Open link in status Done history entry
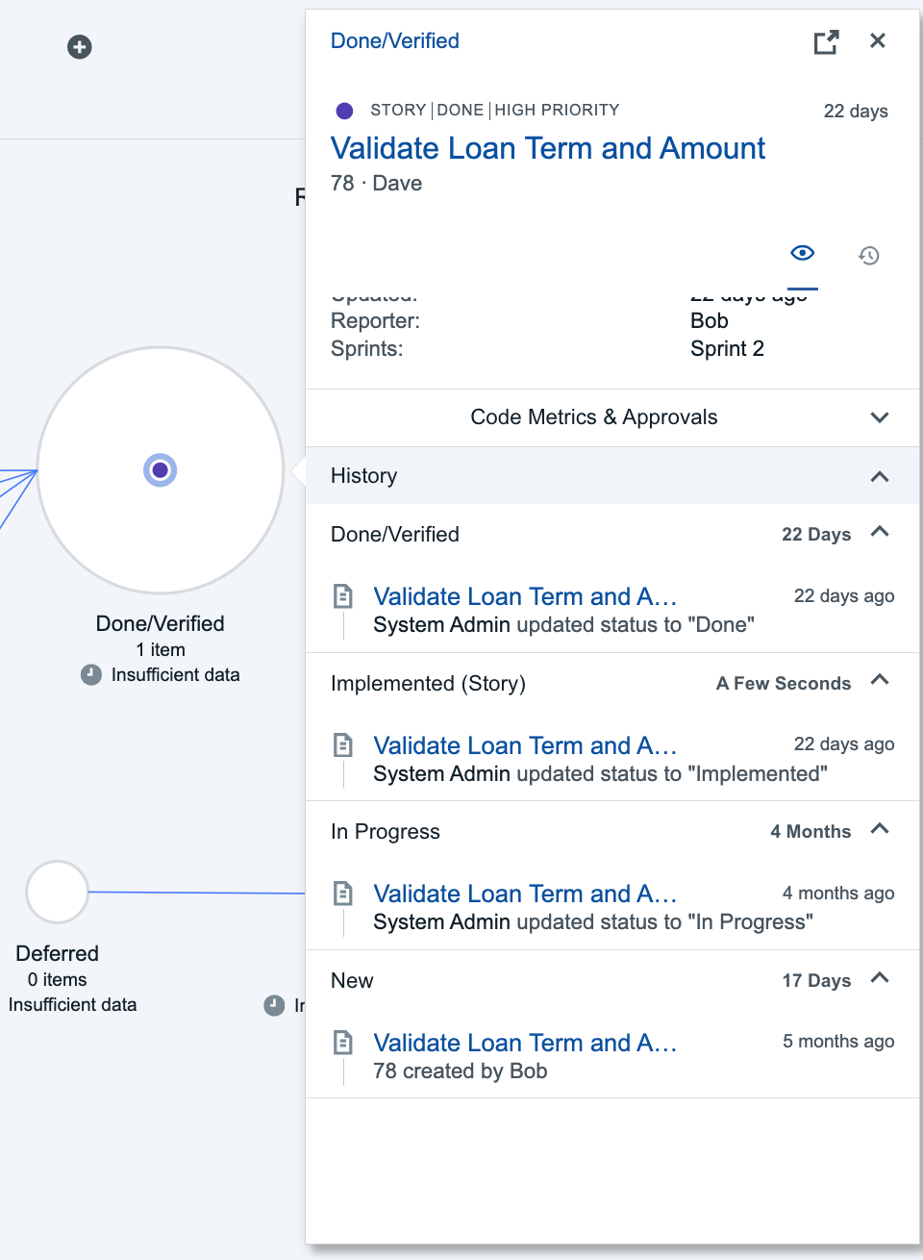The width and height of the screenshot is (923, 1260). 525,596
